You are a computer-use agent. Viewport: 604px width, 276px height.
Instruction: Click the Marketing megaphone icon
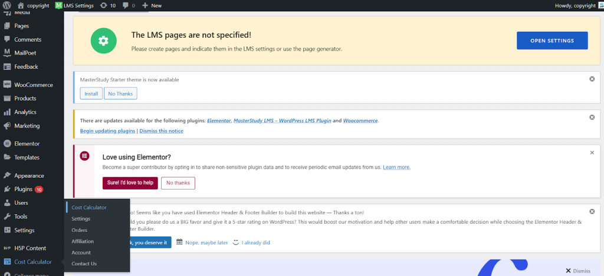coord(7,126)
